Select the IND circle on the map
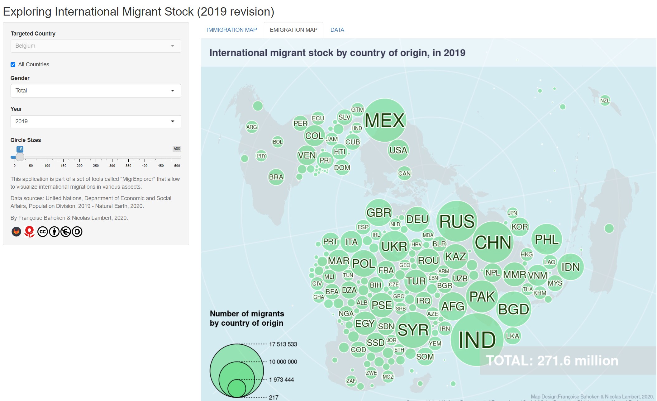Screen dimensions: 657x401 coord(477,339)
